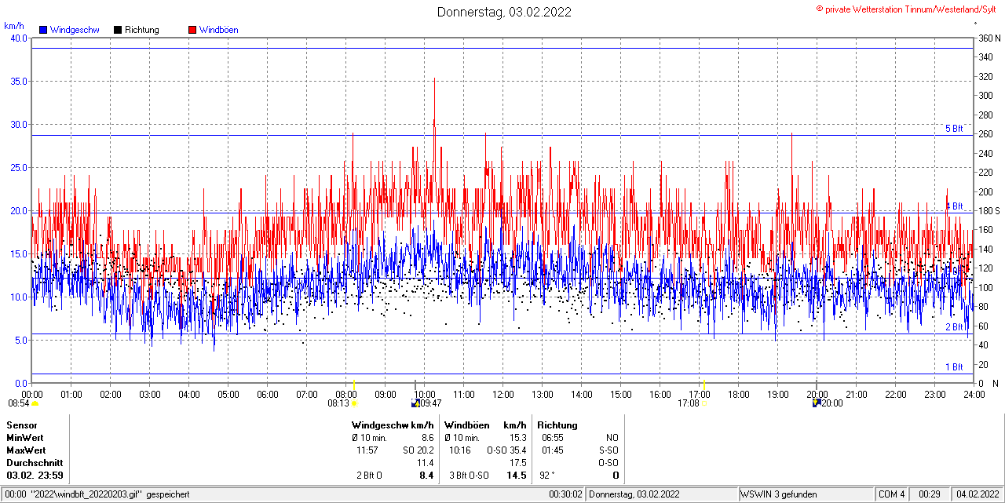
Task: Click the sunset icon at 17:08
Action: click(x=703, y=403)
